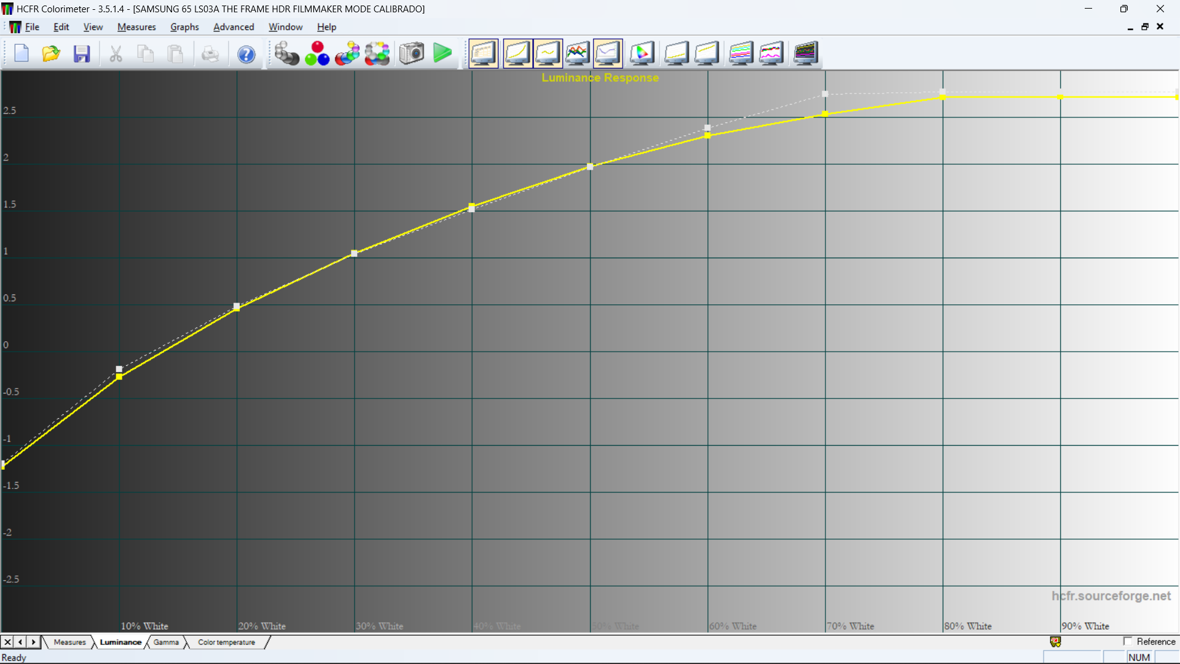Open the Graphs menu

coord(184,27)
